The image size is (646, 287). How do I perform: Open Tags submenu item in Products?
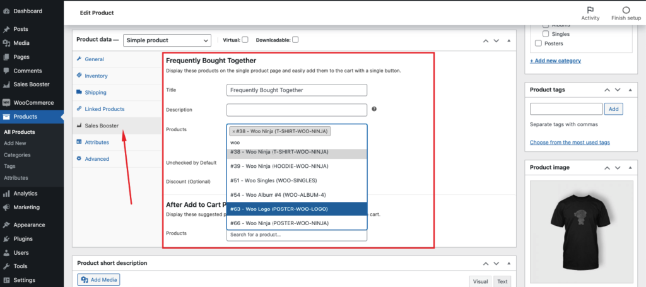pos(9,167)
